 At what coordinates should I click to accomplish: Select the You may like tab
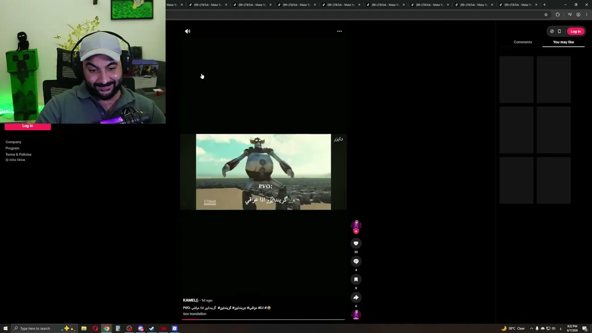pos(563,42)
